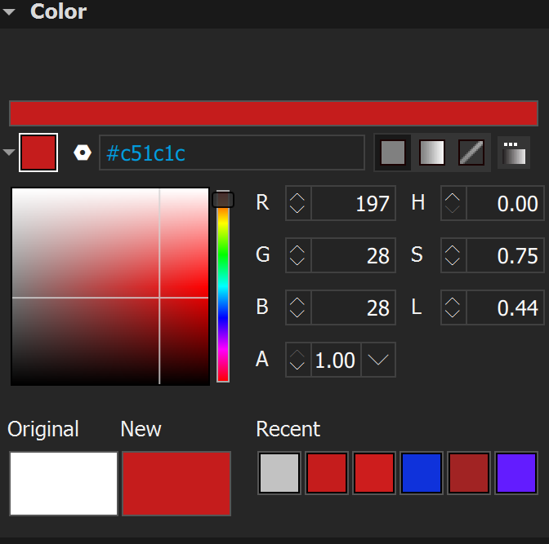Click the lightness L stepper arrows
The height and width of the screenshot is (544, 549).
pyautogui.click(x=453, y=307)
